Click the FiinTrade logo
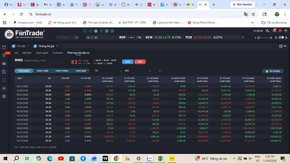Viewport: 290px width, 163px height. click(24, 34)
